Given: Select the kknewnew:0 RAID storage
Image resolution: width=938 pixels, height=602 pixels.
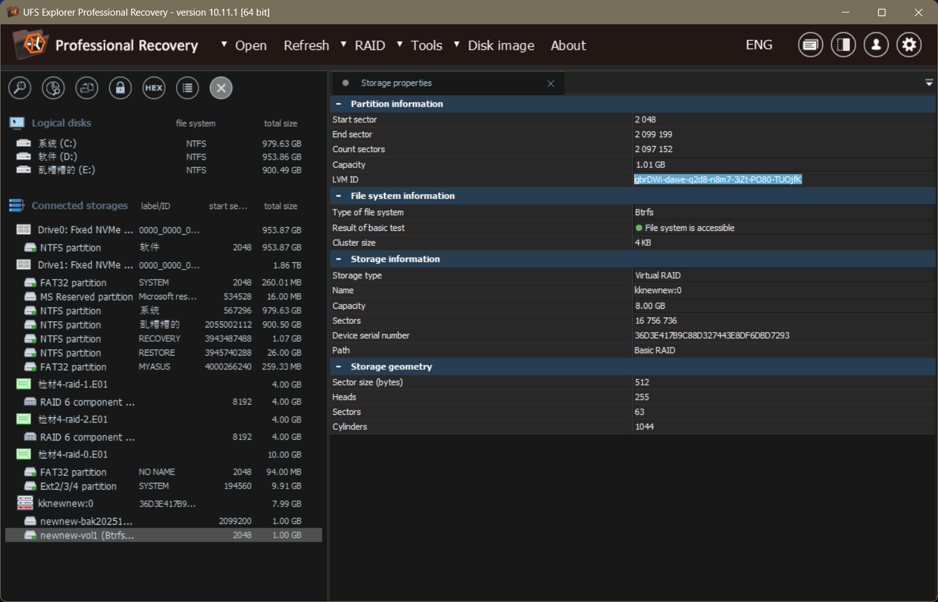Looking at the screenshot, I should point(164,503).
